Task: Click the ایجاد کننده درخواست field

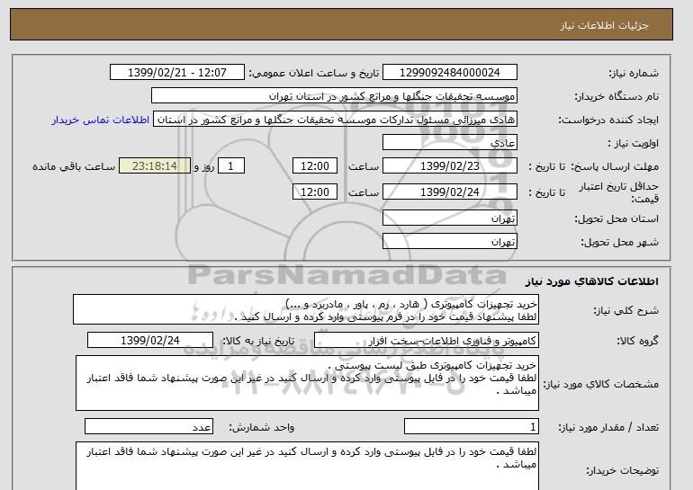Action: 335,120
